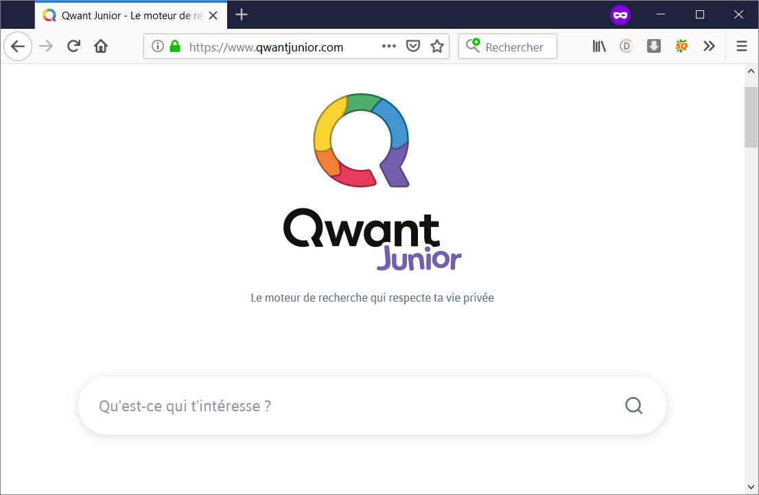
Task: Click the green secure connection padlock
Action: 175,47
